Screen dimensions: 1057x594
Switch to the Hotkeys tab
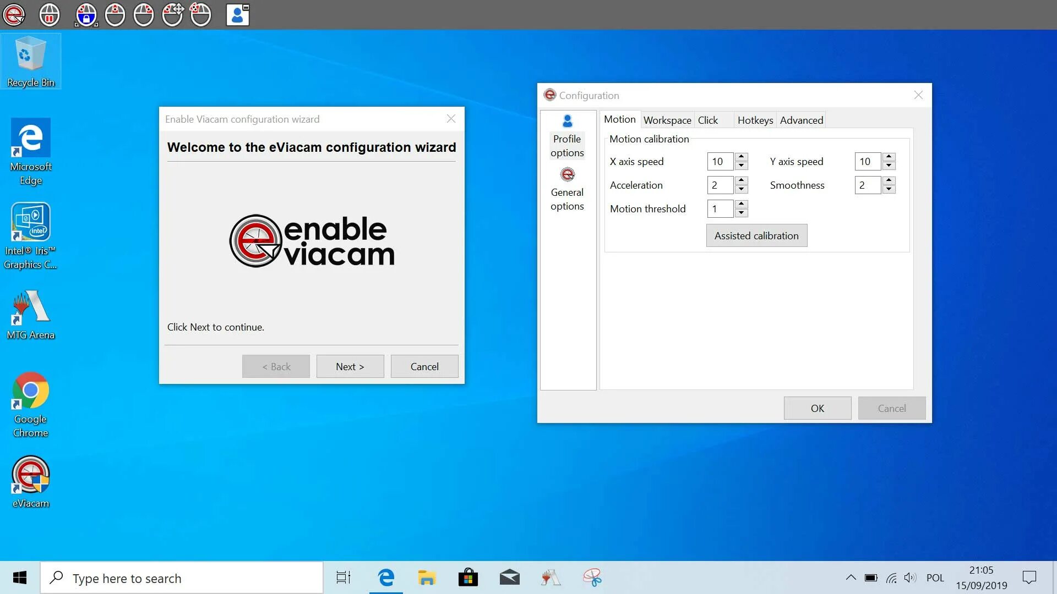[755, 120]
